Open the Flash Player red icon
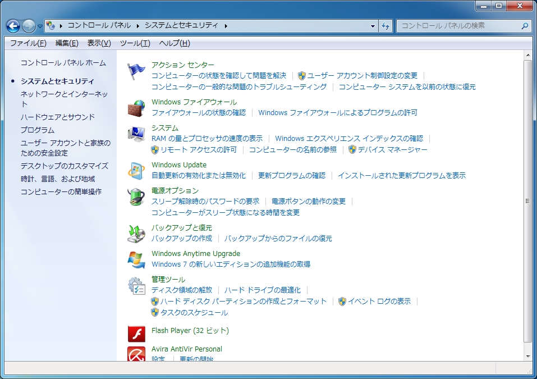 point(136,334)
